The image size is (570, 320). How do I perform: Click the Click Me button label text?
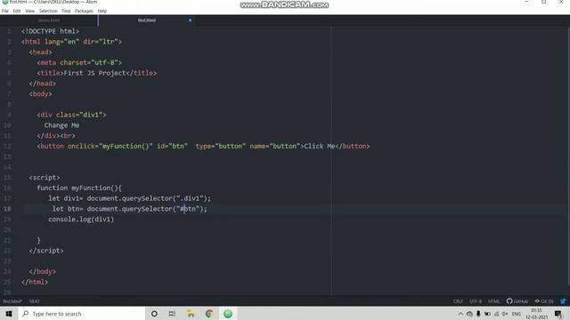(320, 146)
